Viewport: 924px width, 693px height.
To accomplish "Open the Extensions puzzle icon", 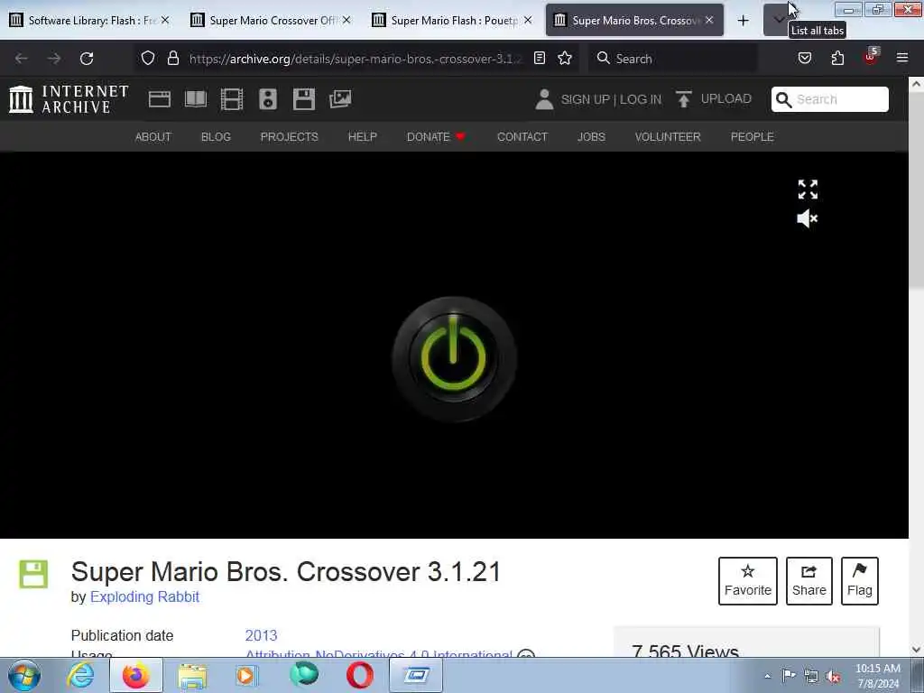I will click(x=837, y=58).
